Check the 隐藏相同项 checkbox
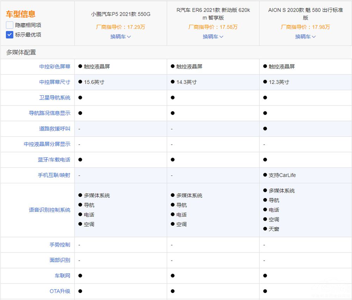Screen dimensions: 352x300 10,25
